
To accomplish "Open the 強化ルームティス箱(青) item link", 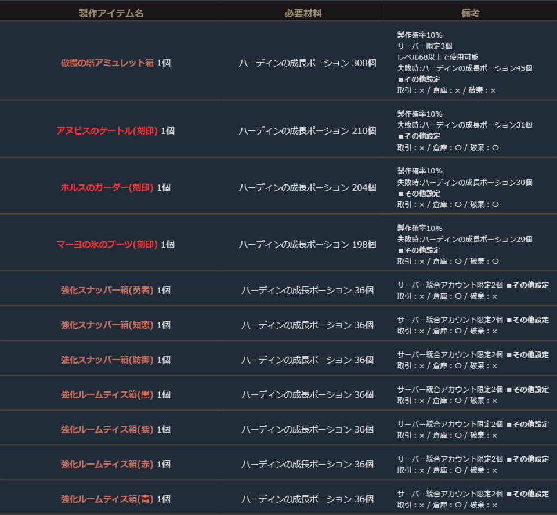I will 107,499.
